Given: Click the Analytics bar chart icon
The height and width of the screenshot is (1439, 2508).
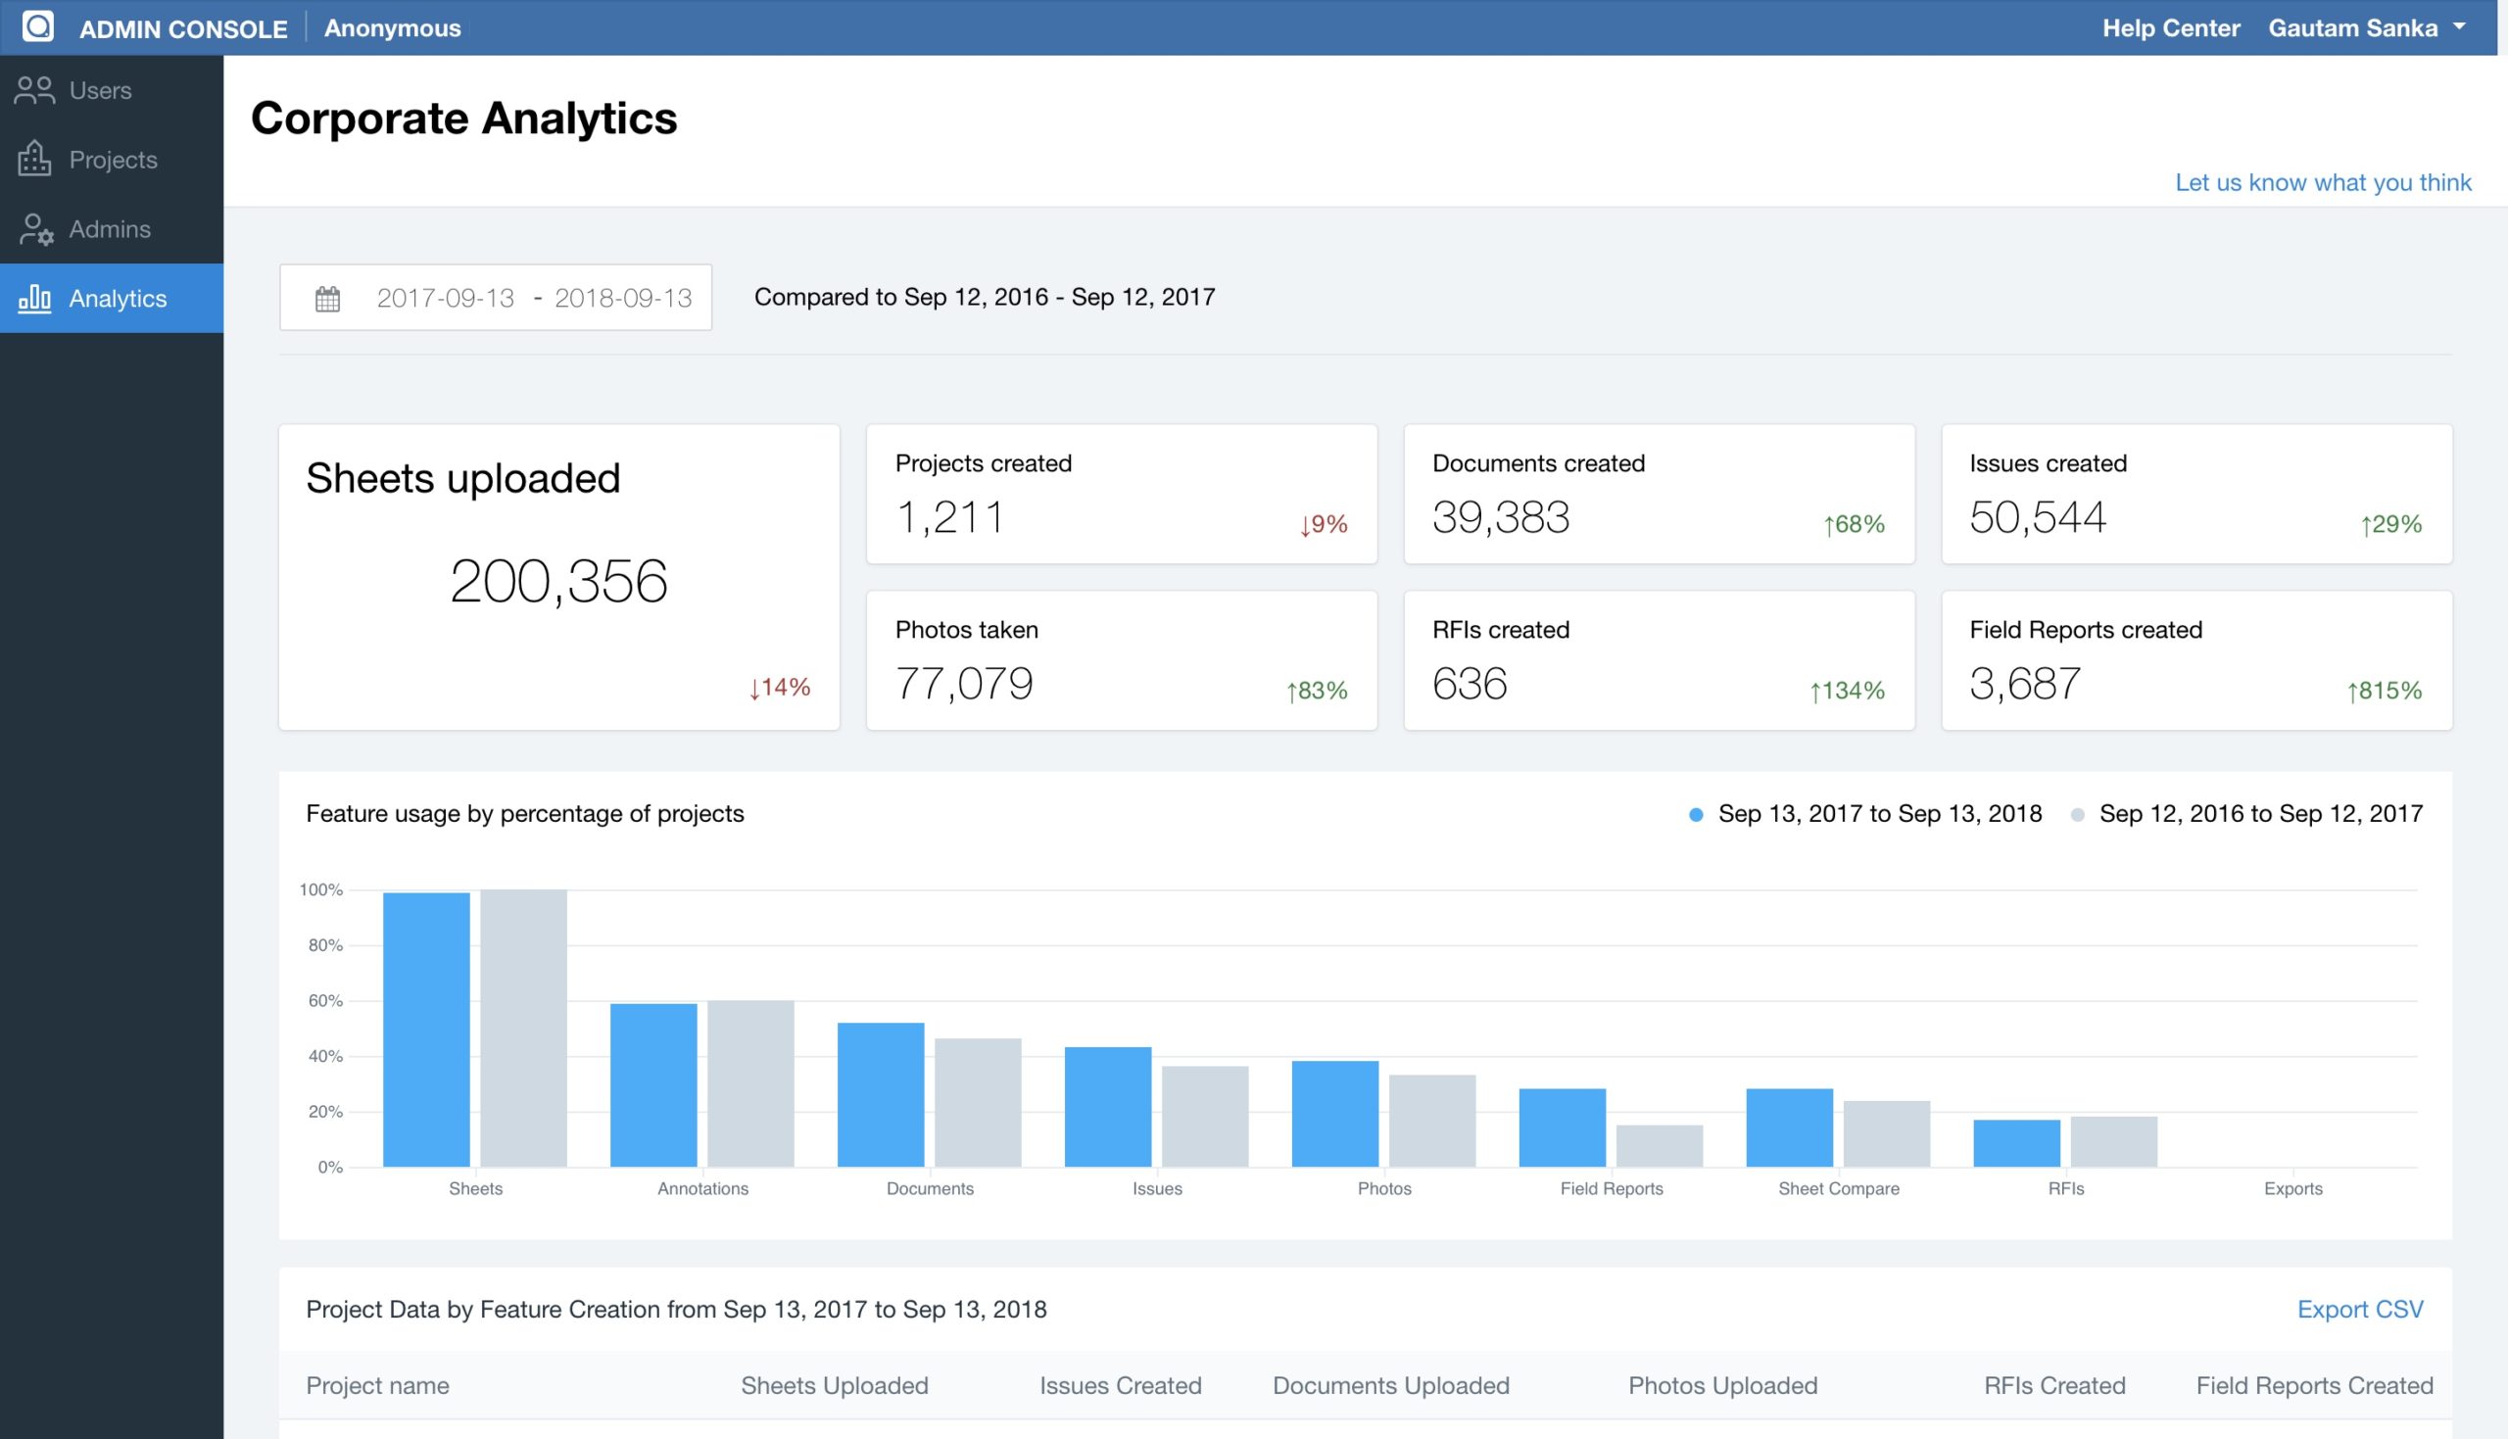Looking at the screenshot, I should [34, 299].
